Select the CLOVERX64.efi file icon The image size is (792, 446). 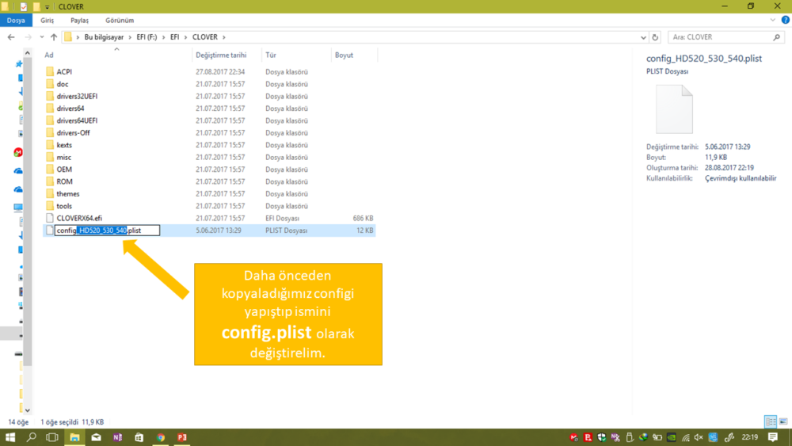point(50,218)
